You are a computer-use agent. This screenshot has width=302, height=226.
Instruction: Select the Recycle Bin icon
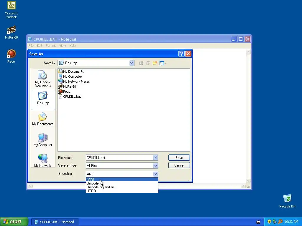[x=287, y=201]
